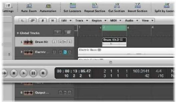Click the value 42 under tempo

pos(147,76)
